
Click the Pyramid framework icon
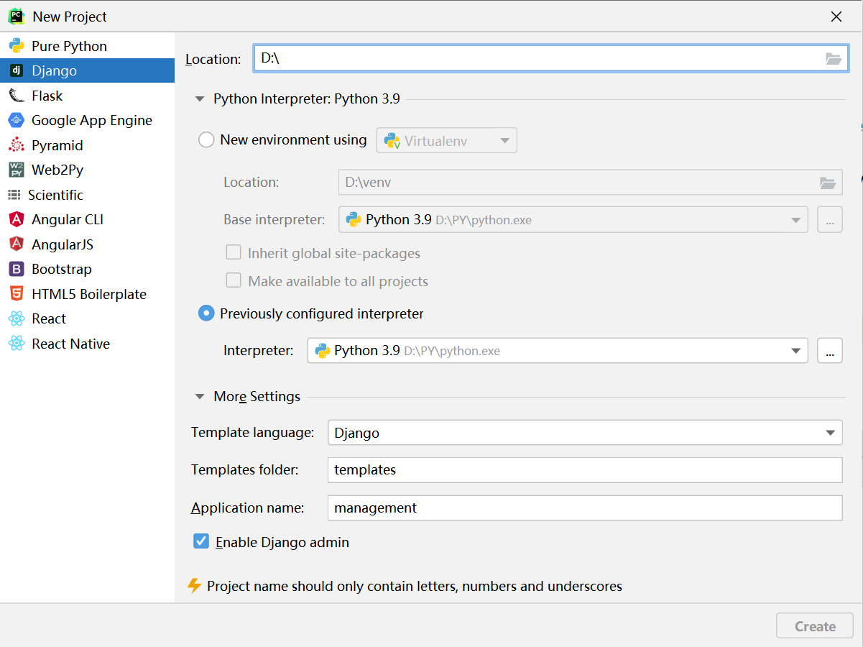click(x=17, y=145)
